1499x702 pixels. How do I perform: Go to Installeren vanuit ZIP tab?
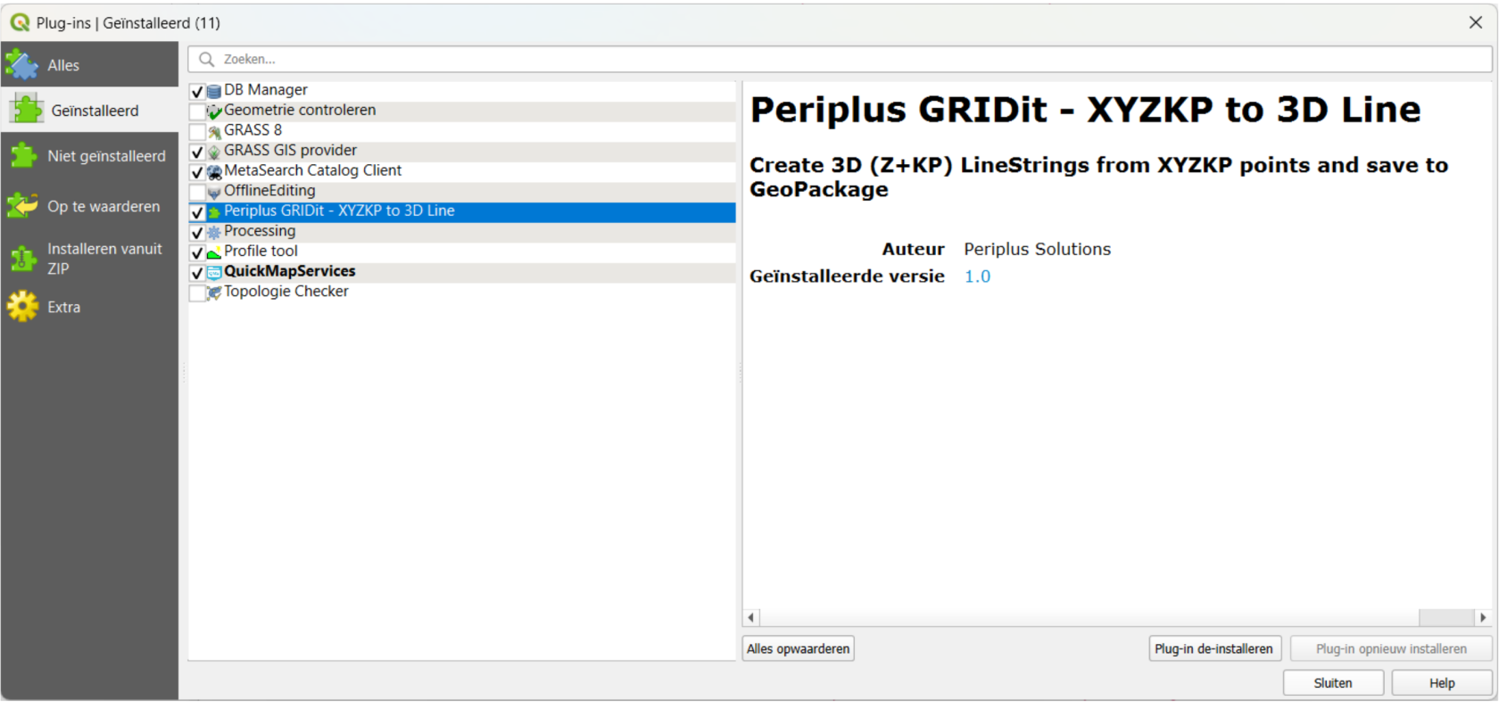click(x=89, y=259)
